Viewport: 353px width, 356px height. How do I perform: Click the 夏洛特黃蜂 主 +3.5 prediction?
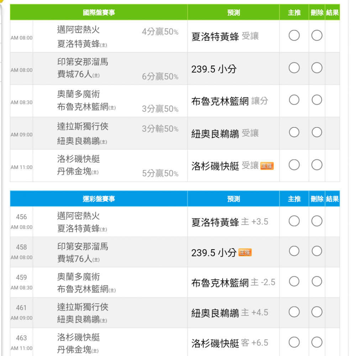[230, 222]
